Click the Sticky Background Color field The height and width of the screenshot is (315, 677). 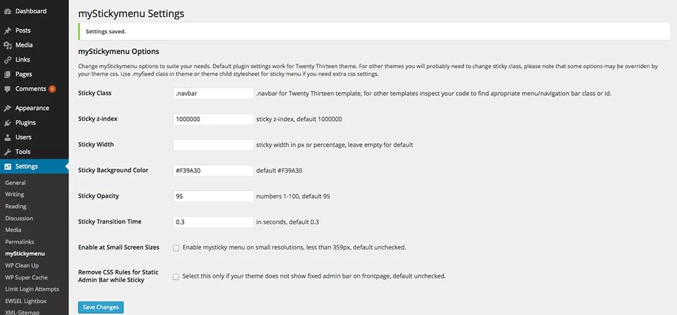click(213, 171)
